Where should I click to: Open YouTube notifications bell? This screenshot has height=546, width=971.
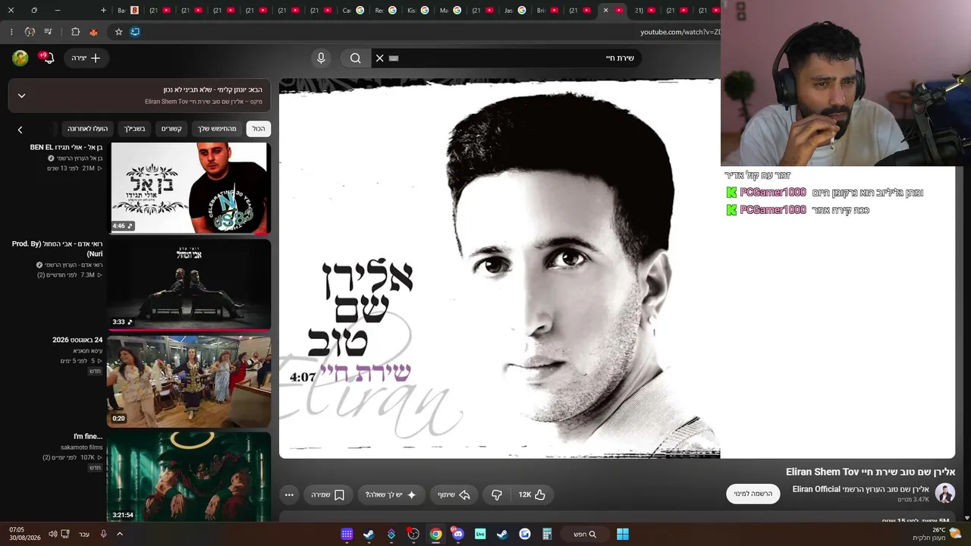pos(48,58)
